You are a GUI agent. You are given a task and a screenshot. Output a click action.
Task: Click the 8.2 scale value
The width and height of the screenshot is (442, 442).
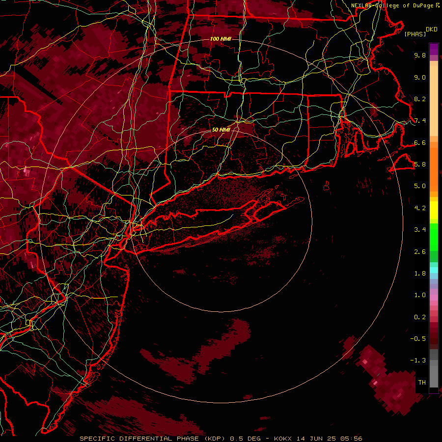pyautogui.click(x=420, y=99)
